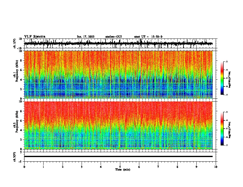243x187 pixels.
Task: Click the flat black ch.3 voltage trace
Action: point(118,156)
